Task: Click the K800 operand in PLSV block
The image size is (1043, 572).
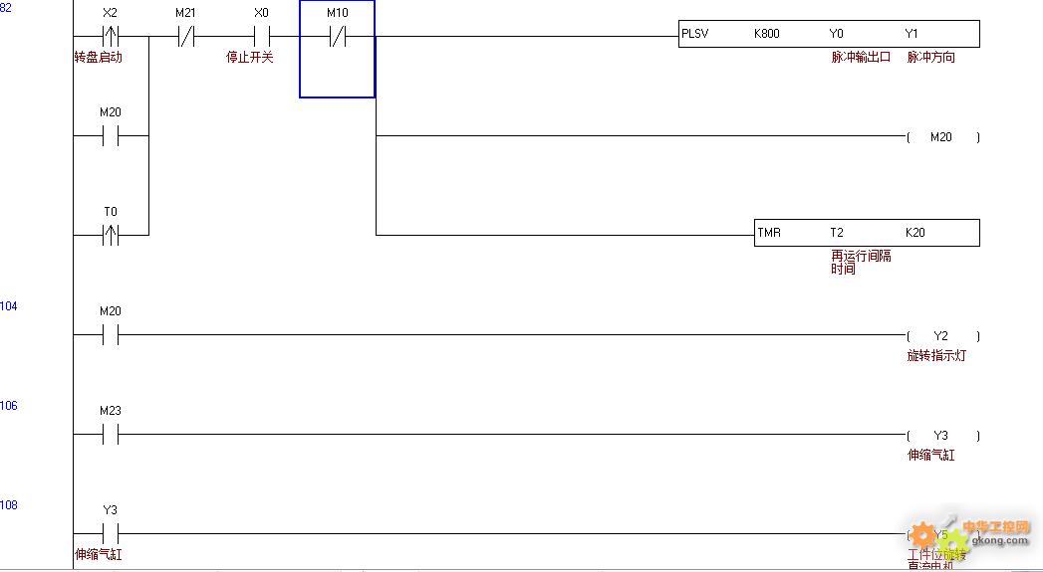Action: [767, 34]
